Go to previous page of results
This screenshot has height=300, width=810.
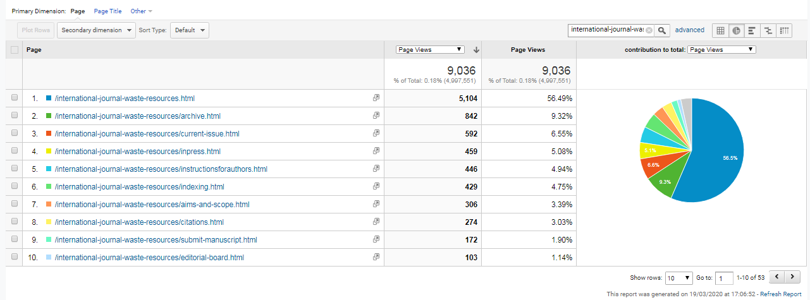coord(776,277)
